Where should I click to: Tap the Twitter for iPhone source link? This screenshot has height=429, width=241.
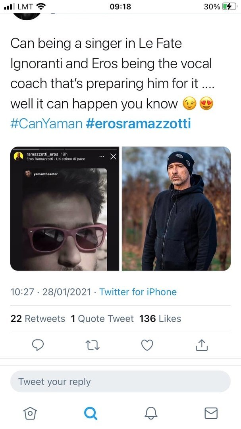[x=138, y=292]
